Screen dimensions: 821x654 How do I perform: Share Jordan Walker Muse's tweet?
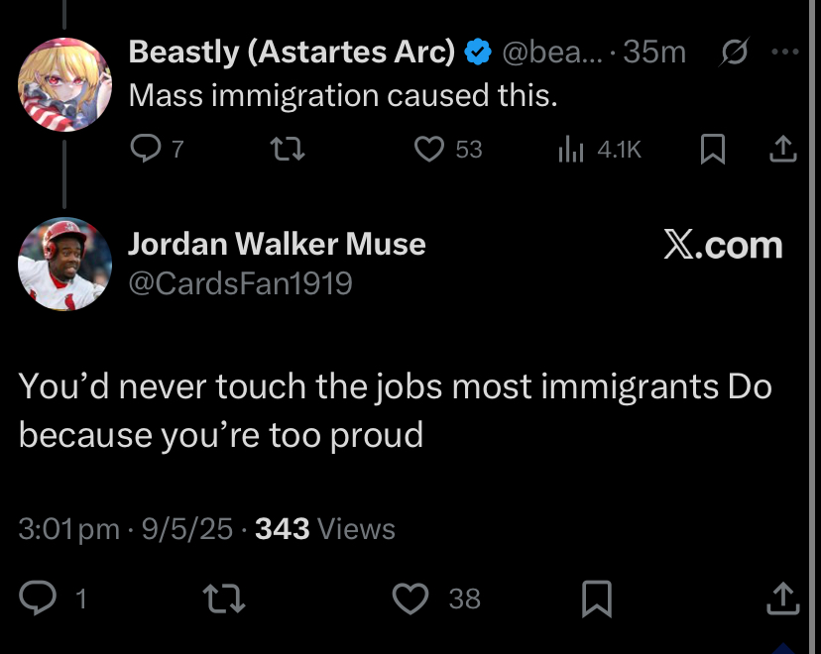(782, 599)
